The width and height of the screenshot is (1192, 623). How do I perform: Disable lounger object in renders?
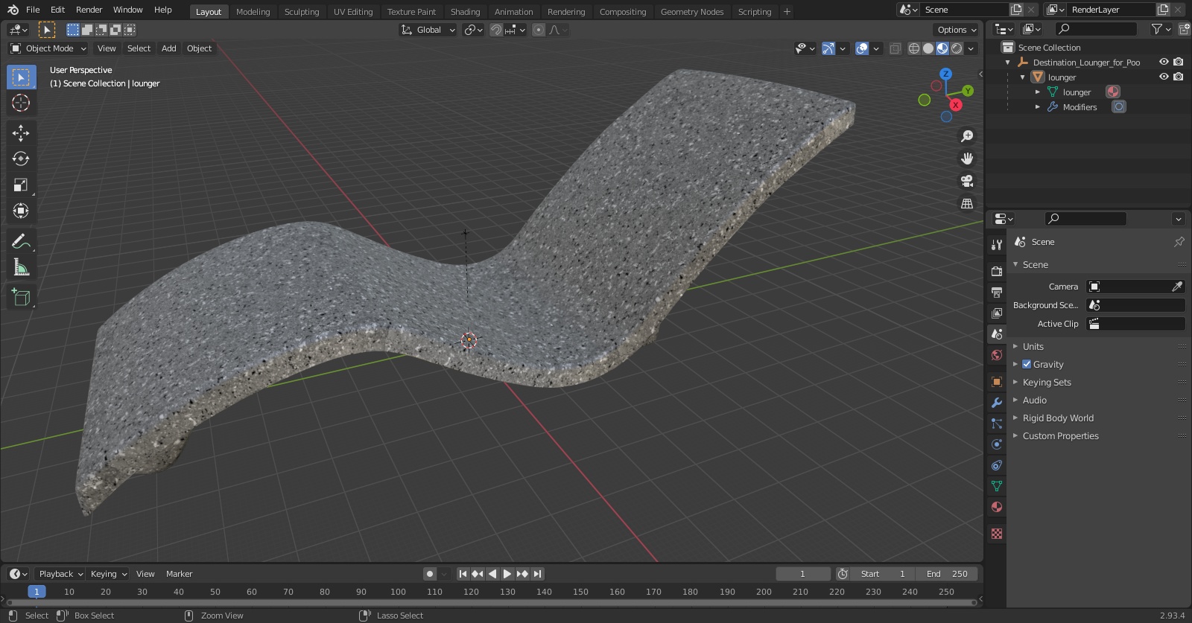click(x=1178, y=77)
